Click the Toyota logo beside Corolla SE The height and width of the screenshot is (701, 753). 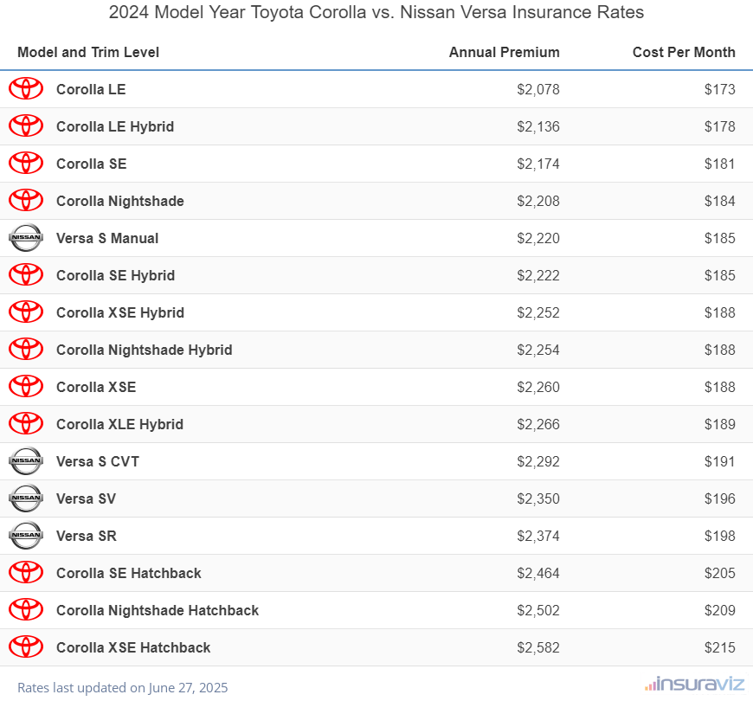[26, 164]
